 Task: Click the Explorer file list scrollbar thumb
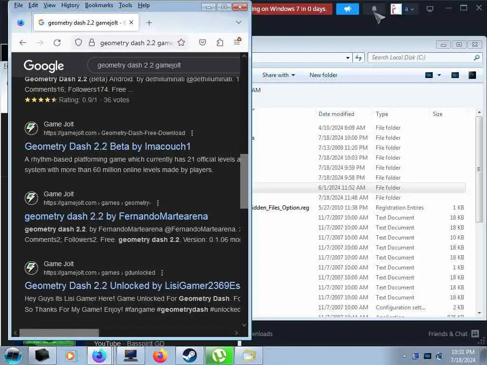tap(479, 170)
